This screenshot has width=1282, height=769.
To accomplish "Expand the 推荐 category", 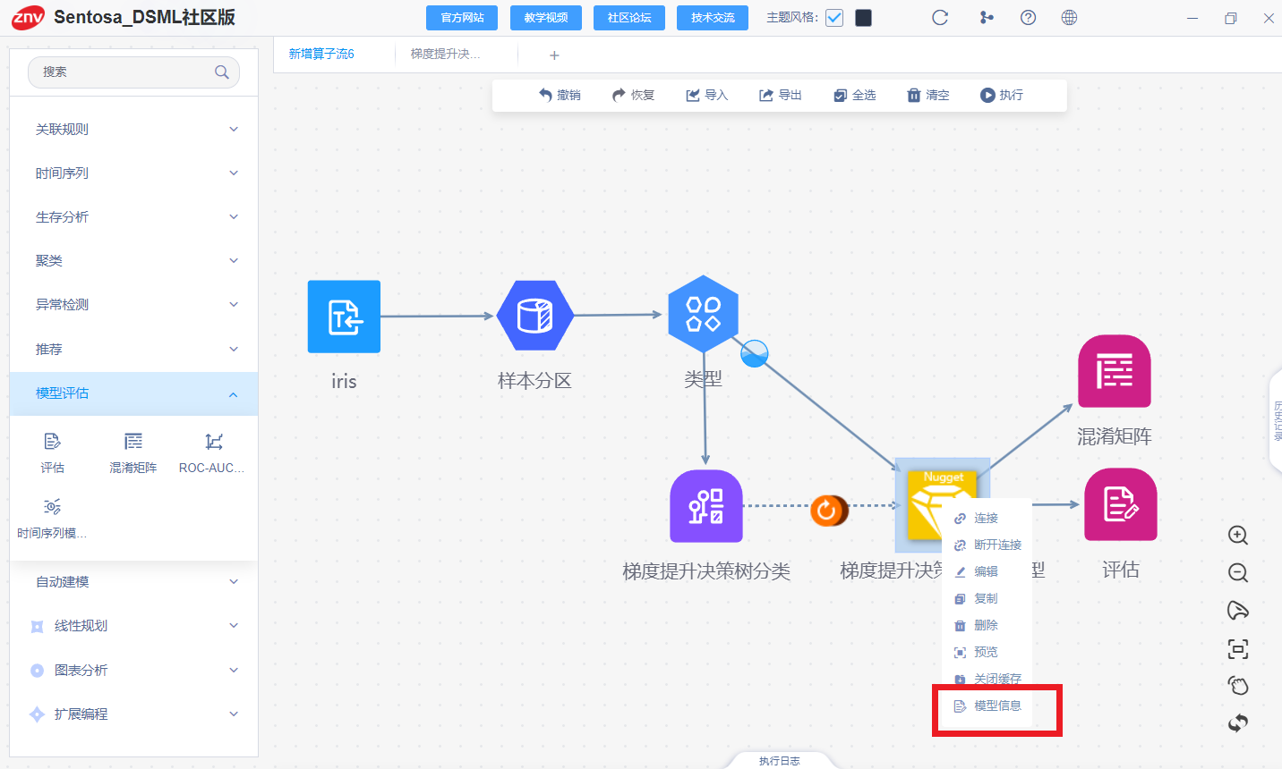I will (x=134, y=349).
